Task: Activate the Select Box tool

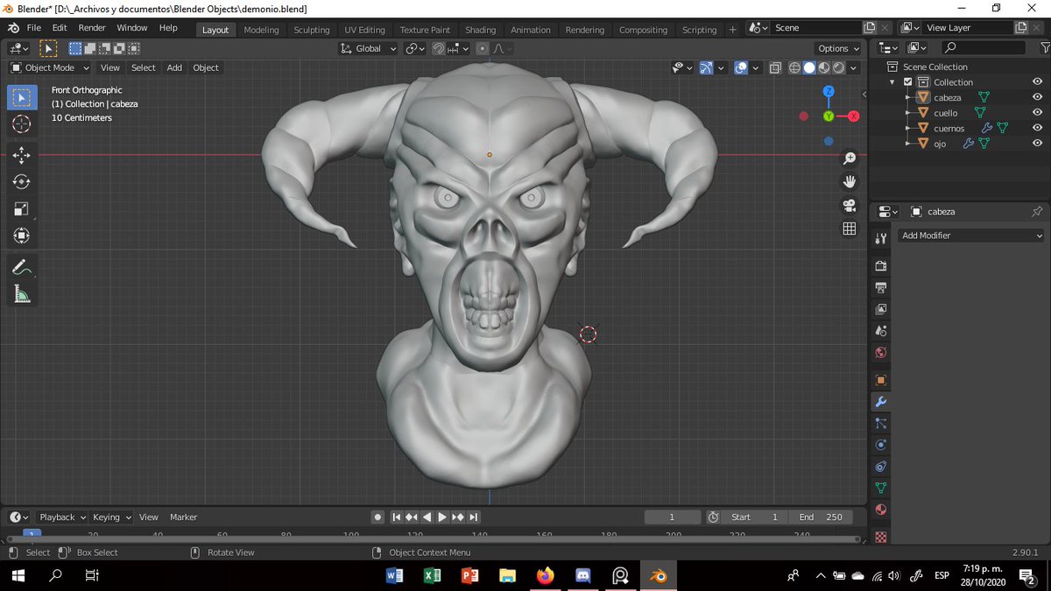Action: click(22, 97)
